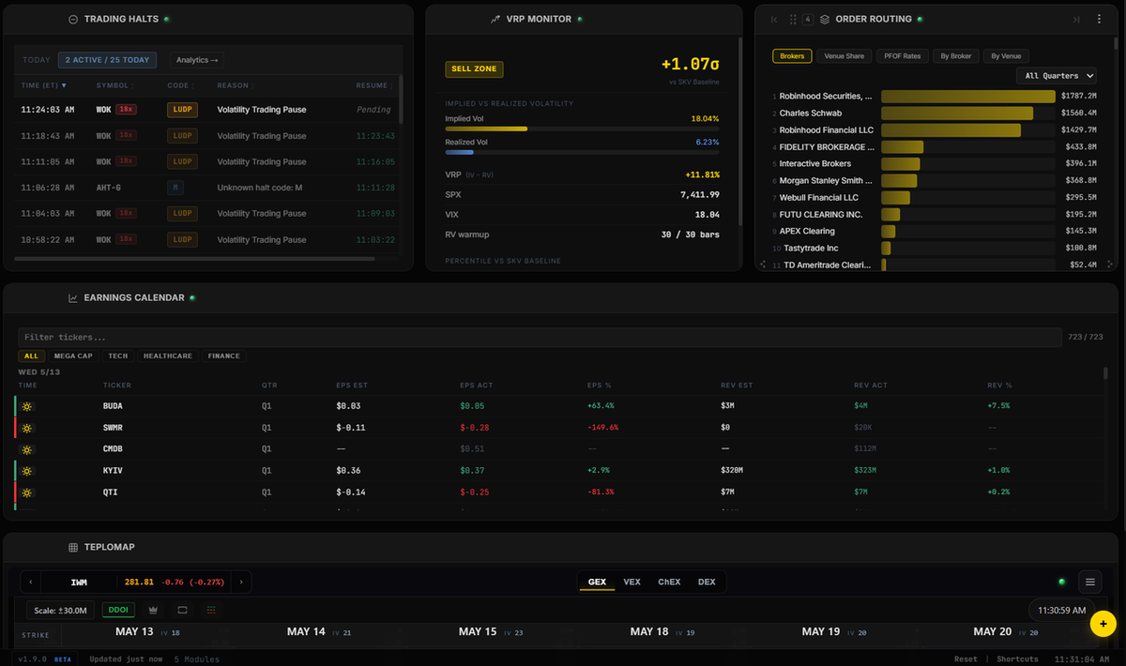Image resolution: width=1126 pixels, height=666 pixels.
Task: Open Analytics link in Trading Halts
Action: click(x=197, y=60)
